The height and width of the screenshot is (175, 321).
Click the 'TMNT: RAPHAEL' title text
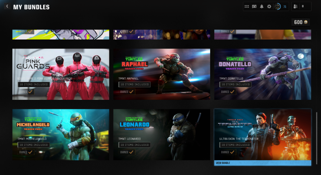pos(128,78)
